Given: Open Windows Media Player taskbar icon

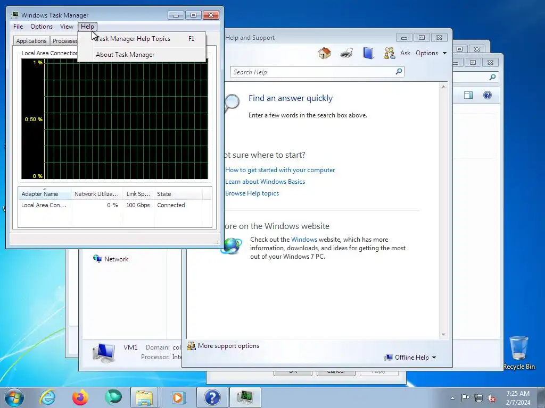Looking at the screenshot, I should [178, 397].
